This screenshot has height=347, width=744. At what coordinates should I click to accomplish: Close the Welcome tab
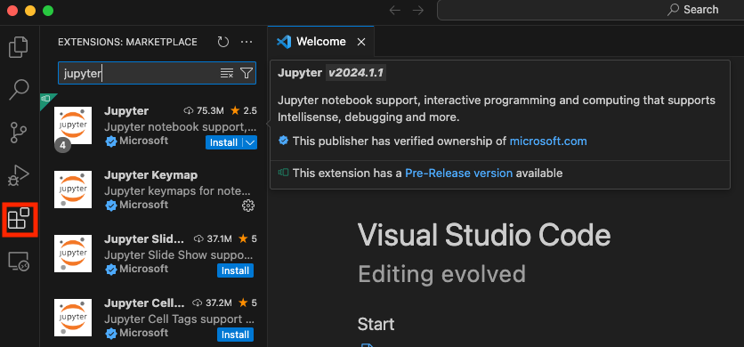point(361,42)
